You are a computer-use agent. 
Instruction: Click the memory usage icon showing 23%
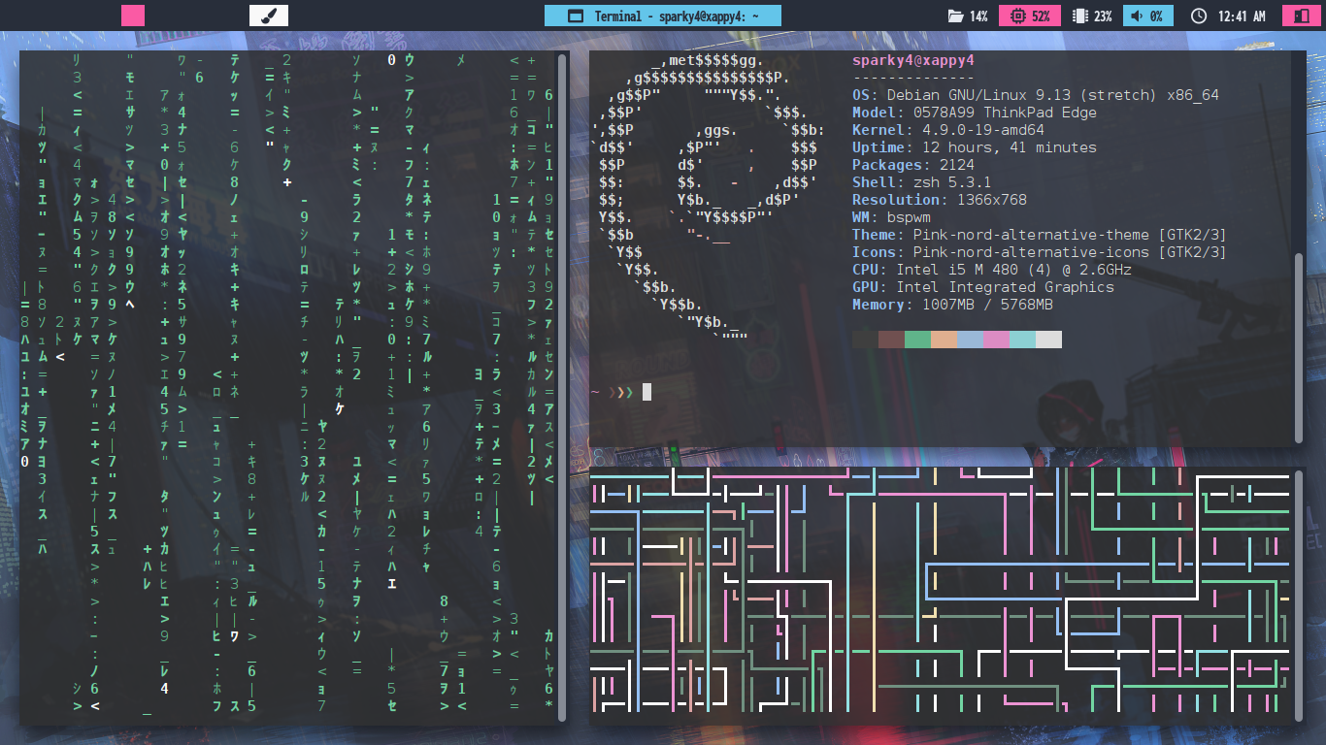click(1079, 16)
